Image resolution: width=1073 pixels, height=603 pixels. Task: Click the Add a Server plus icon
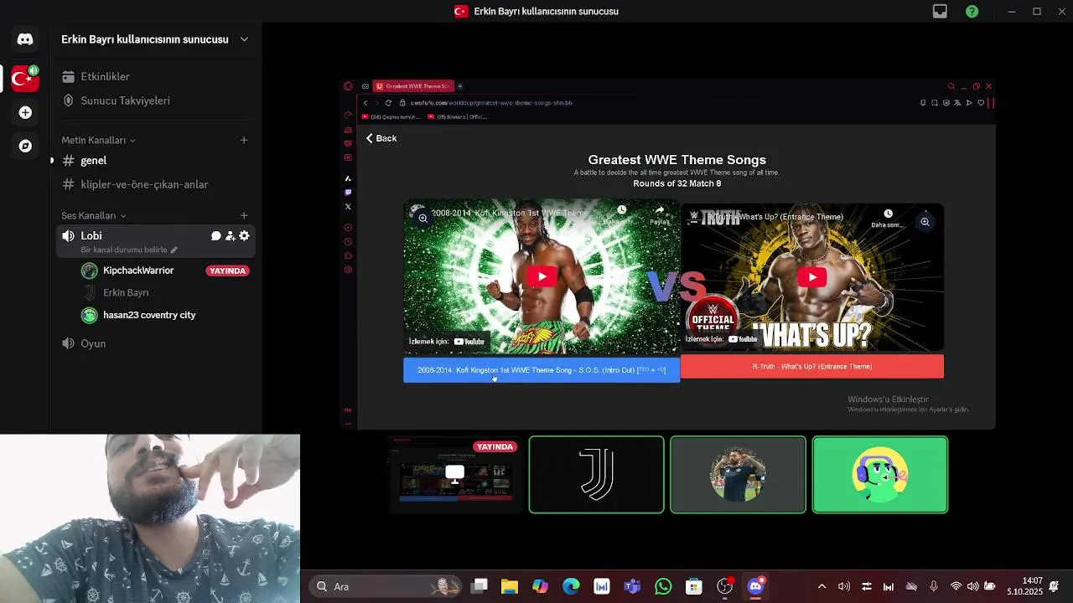(25, 112)
